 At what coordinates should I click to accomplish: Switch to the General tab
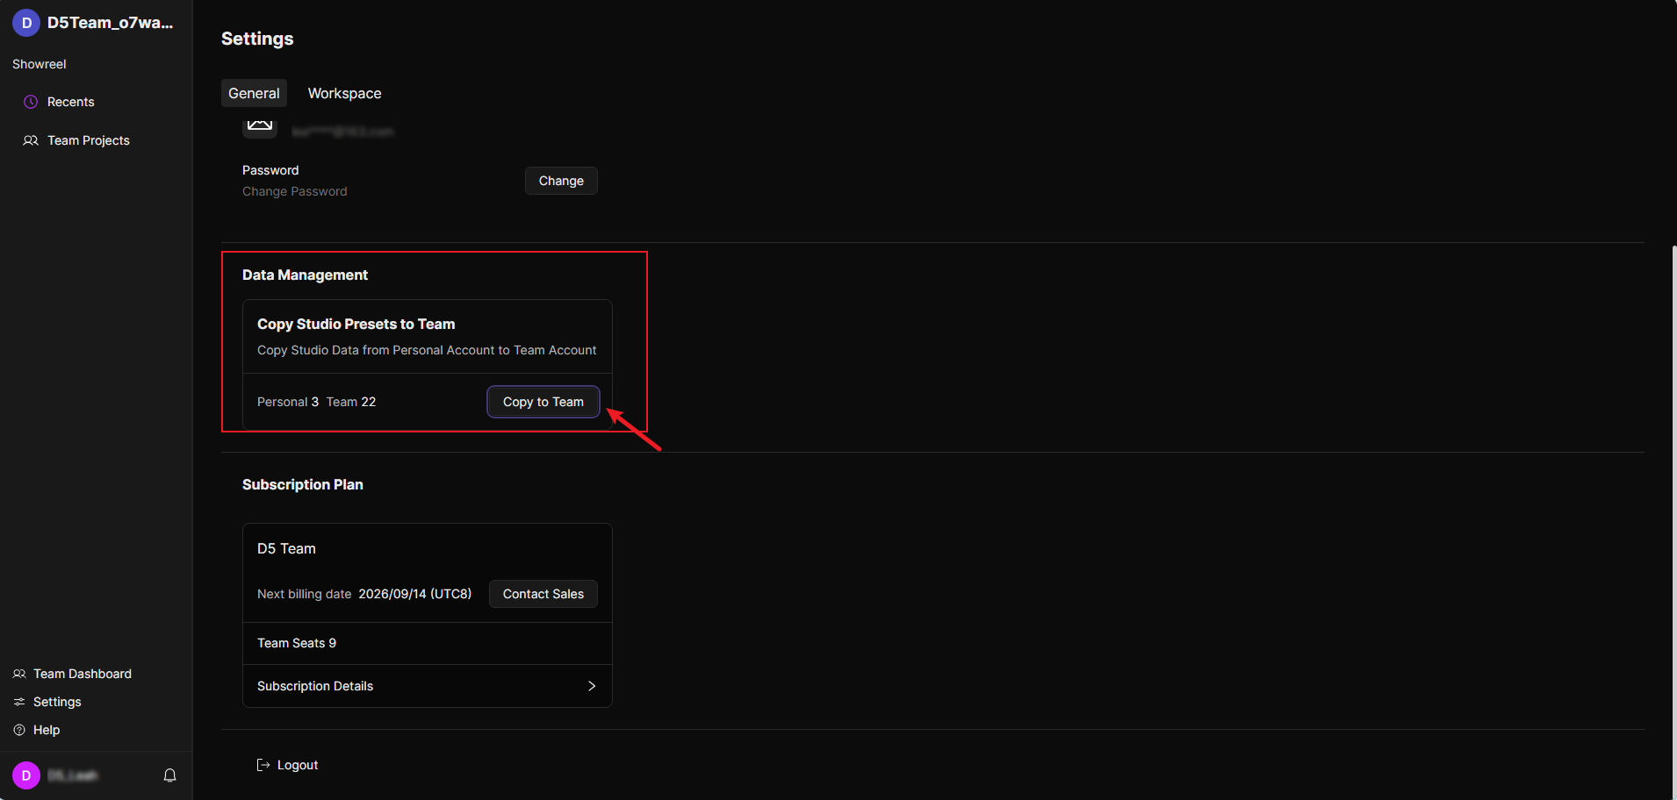coord(254,93)
